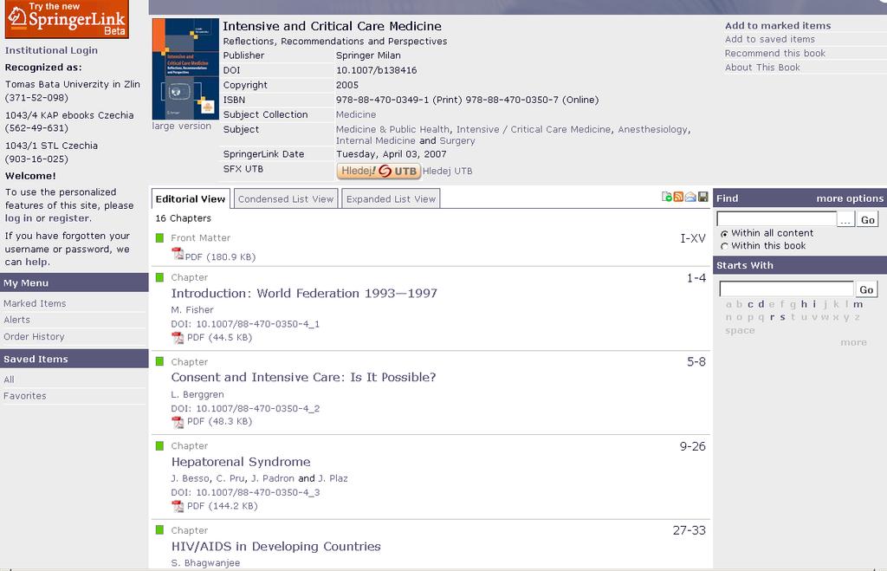This screenshot has height=571, width=887.
Task: Click the Starts With text field
Action: click(x=787, y=289)
